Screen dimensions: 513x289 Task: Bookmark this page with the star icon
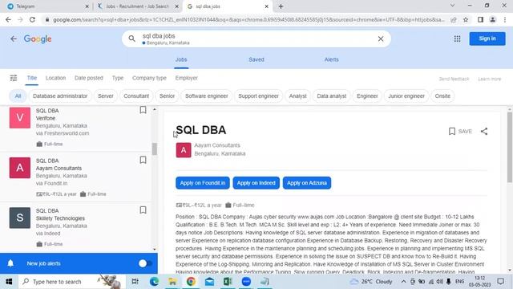pyautogui.click(x=466, y=19)
